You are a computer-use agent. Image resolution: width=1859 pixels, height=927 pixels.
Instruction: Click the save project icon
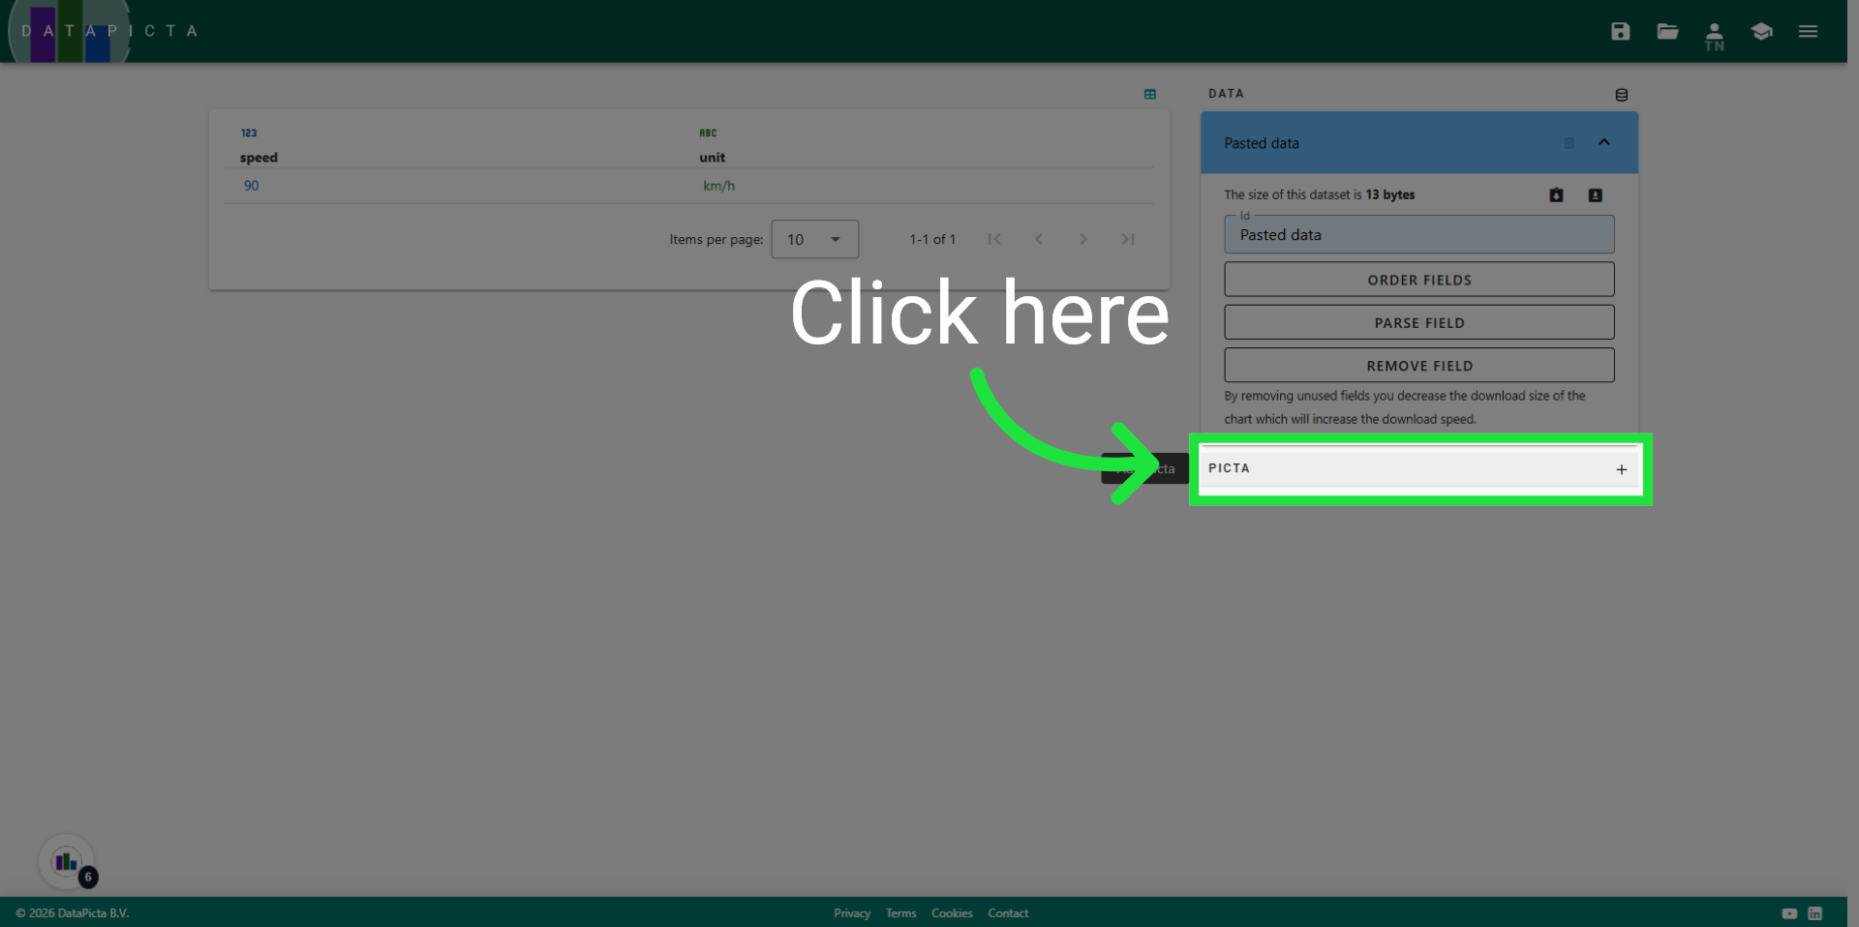coord(1621,31)
